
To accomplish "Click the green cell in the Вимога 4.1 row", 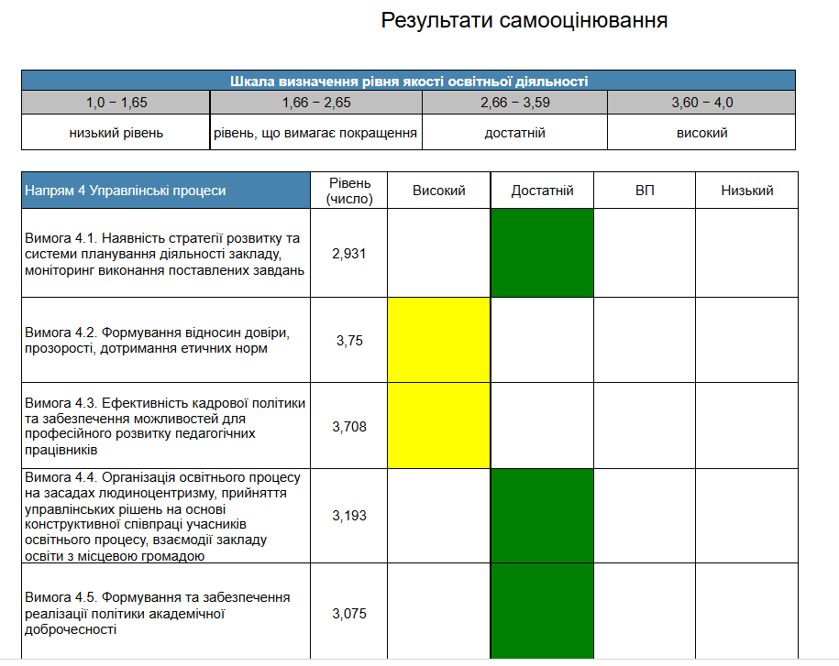I will click(x=542, y=253).
